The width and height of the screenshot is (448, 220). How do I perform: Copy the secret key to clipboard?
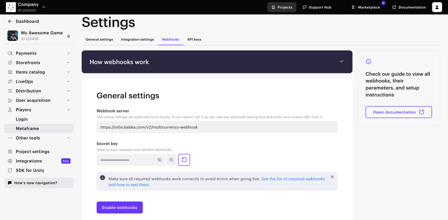click(171, 160)
